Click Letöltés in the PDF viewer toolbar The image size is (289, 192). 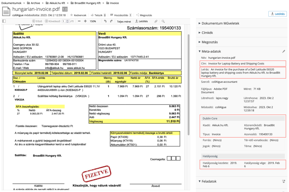click(x=141, y=21)
